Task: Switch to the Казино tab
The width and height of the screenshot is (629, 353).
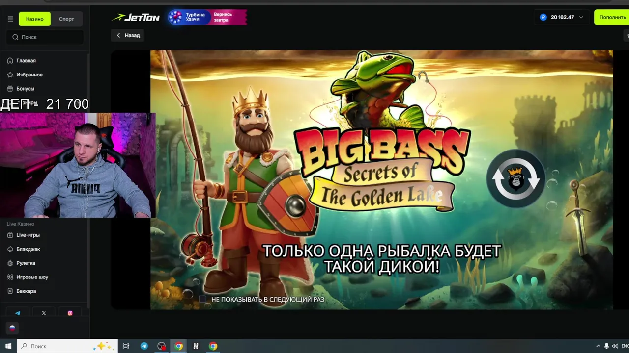Action: pos(34,19)
